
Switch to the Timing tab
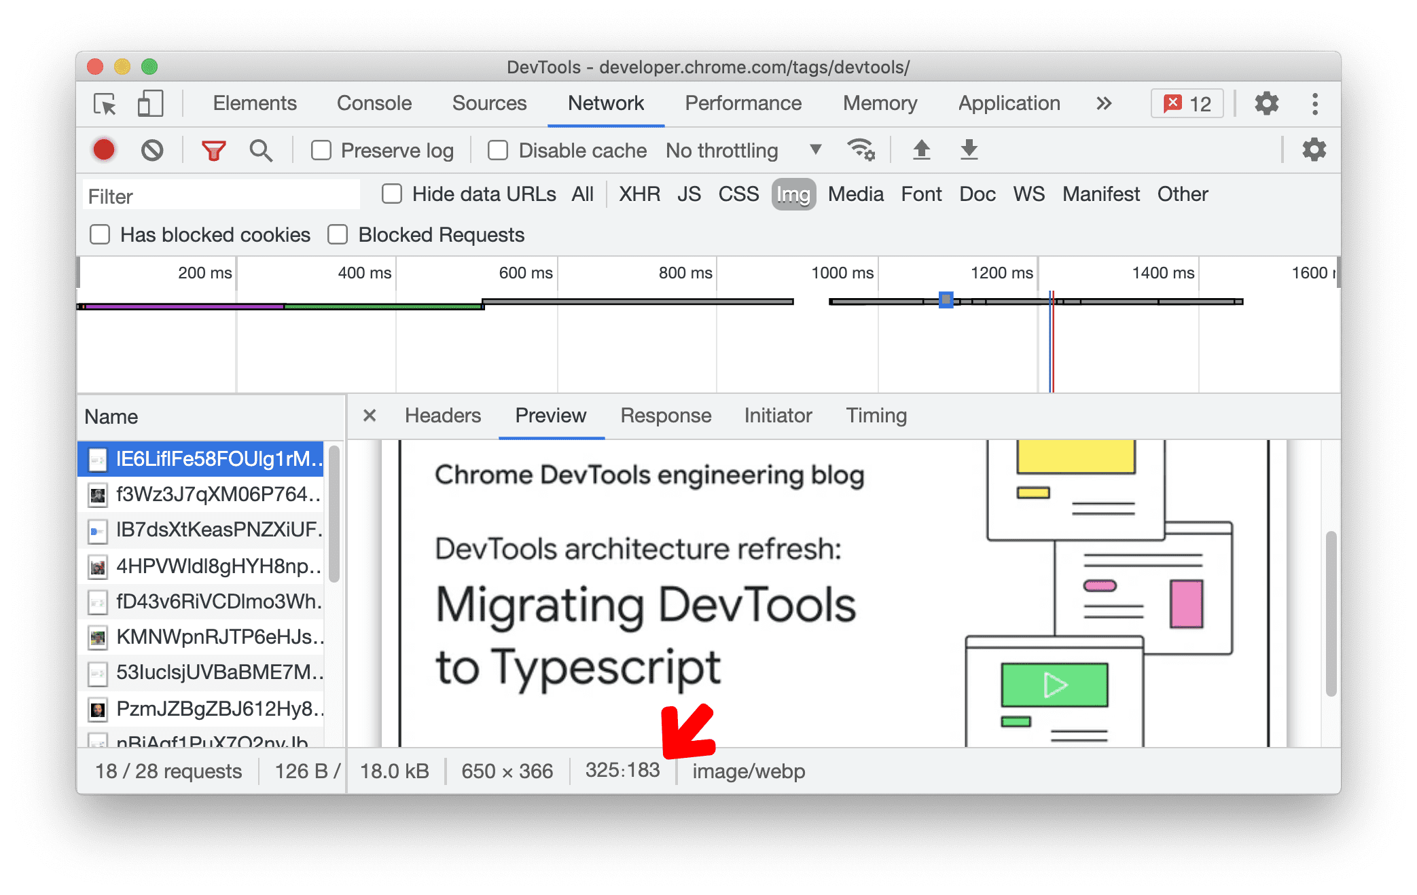point(874,416)
